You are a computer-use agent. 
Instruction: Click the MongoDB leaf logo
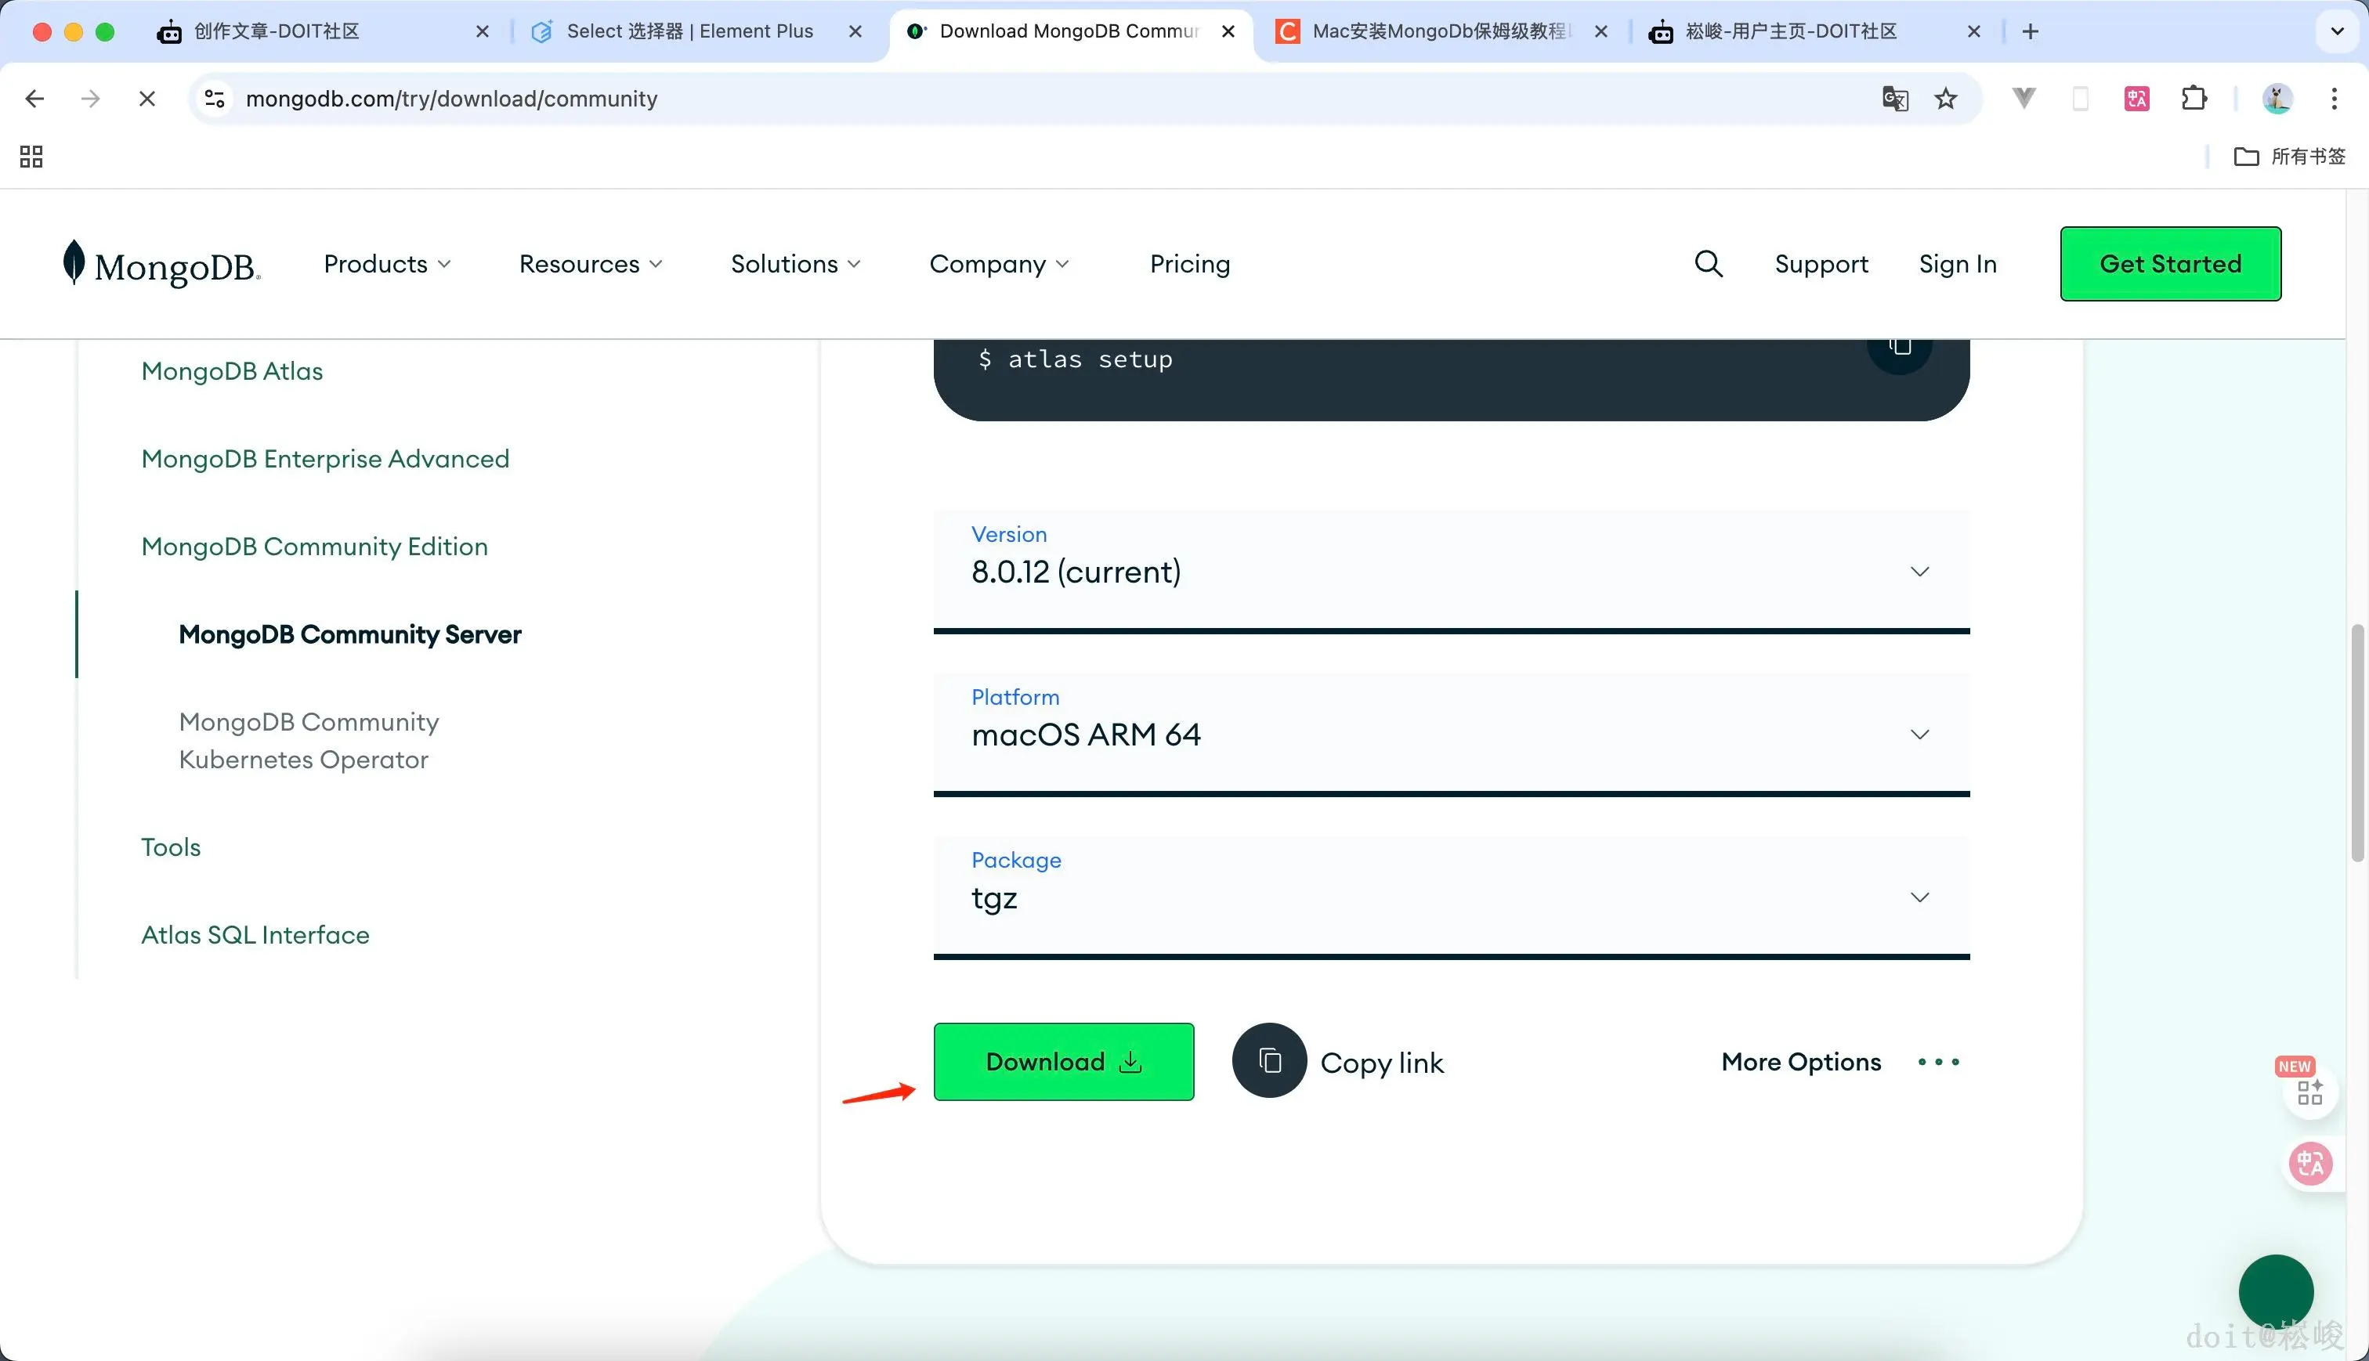click(x=74, y=262)
